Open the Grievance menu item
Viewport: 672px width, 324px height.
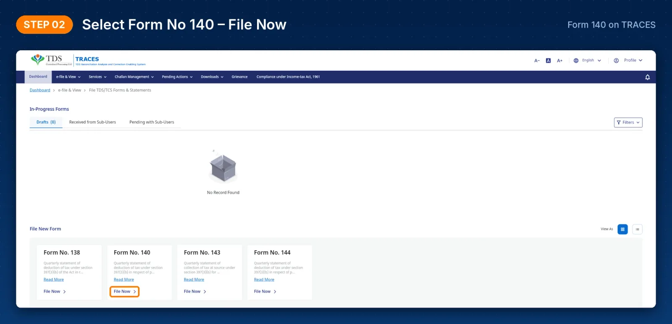tap(239, 77)
